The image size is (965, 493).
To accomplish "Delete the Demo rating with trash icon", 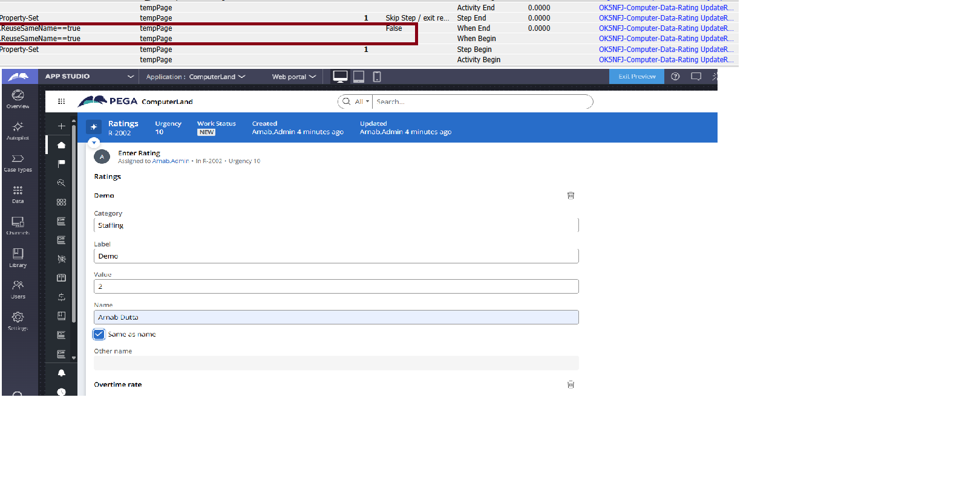I will (x=571, y=196).
